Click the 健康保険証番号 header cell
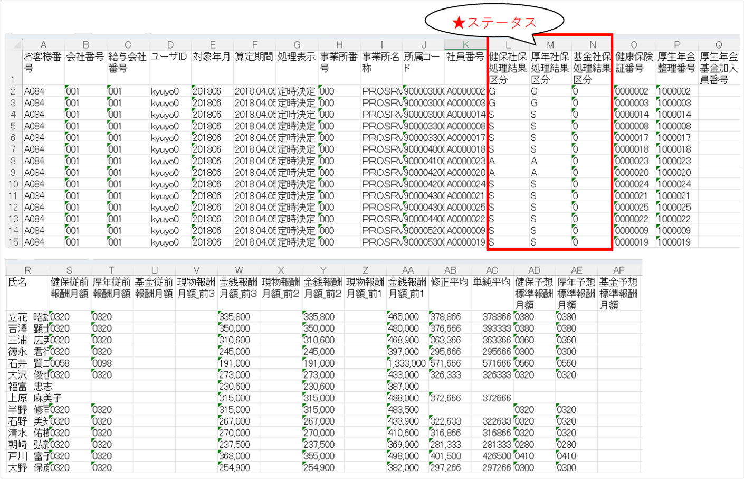 [635, 68]
